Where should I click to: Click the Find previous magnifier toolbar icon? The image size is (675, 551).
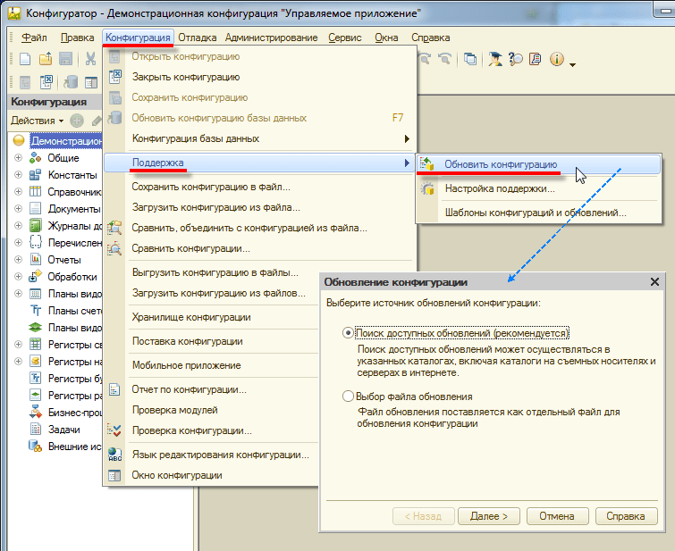(444, 59)
